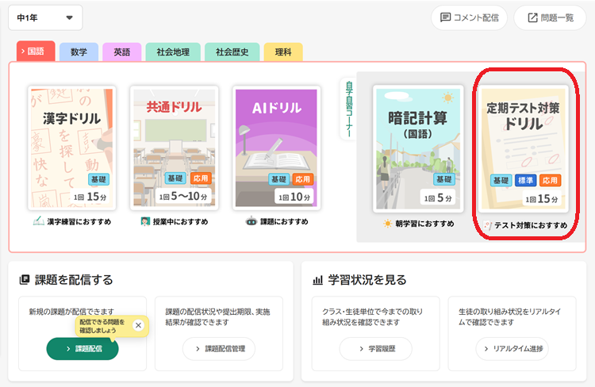Open リアルタイム進捗 view
Image resolution: width=595 pixels, height=387 pixels.
512,349
